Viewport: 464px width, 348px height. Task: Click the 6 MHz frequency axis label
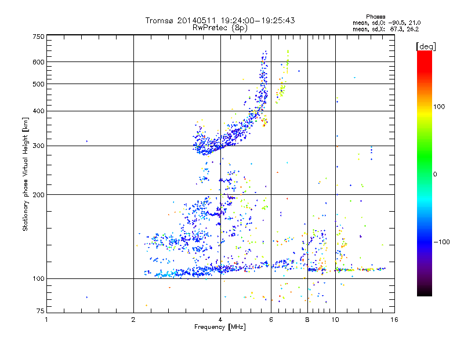271,320
